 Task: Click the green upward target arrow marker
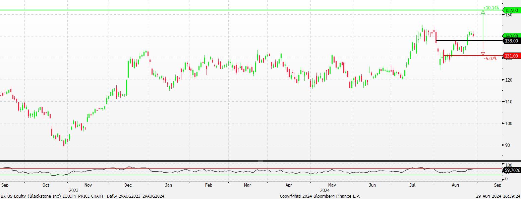point(483,12)
